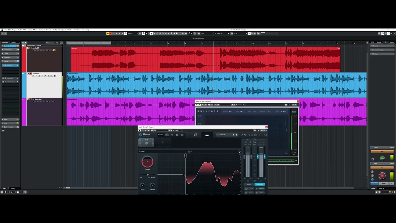
Task: Click the Ozone Amount knob
Action: point(148,162)
